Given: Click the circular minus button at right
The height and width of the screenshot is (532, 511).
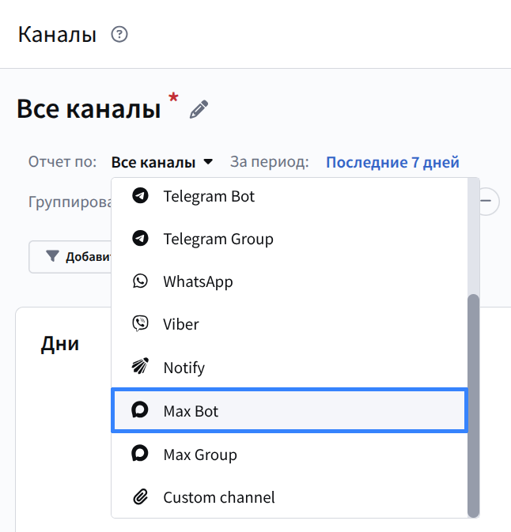Looking at the screenshot, I should tap(489, 201).
